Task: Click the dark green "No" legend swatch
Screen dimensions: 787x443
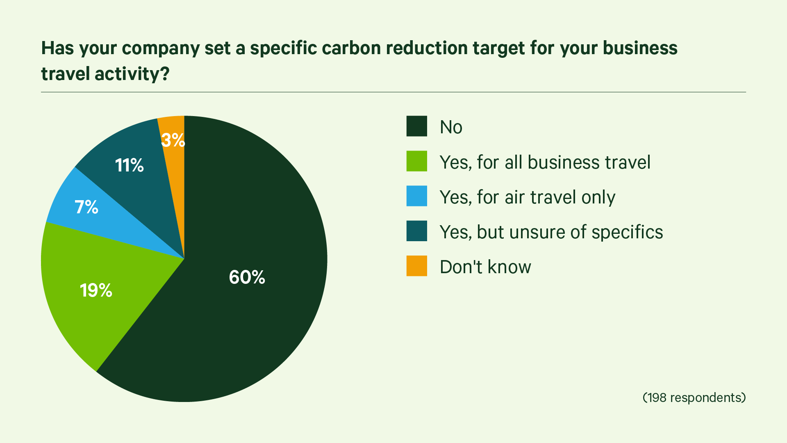Action: 416,126
